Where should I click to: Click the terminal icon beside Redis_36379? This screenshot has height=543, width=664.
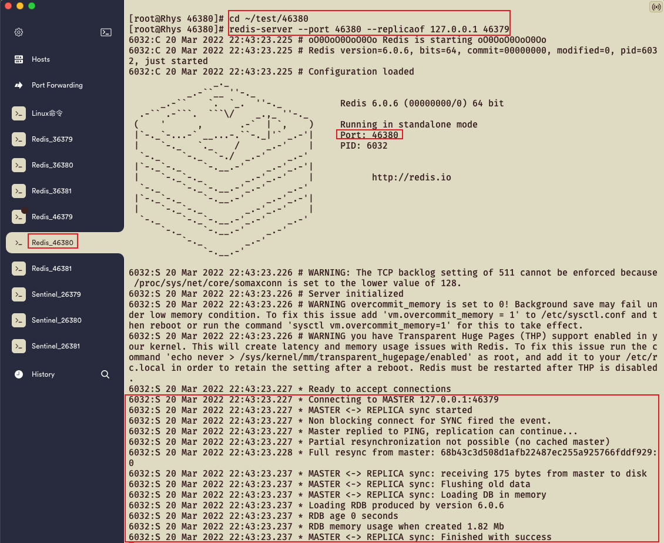tap(19, 139)
